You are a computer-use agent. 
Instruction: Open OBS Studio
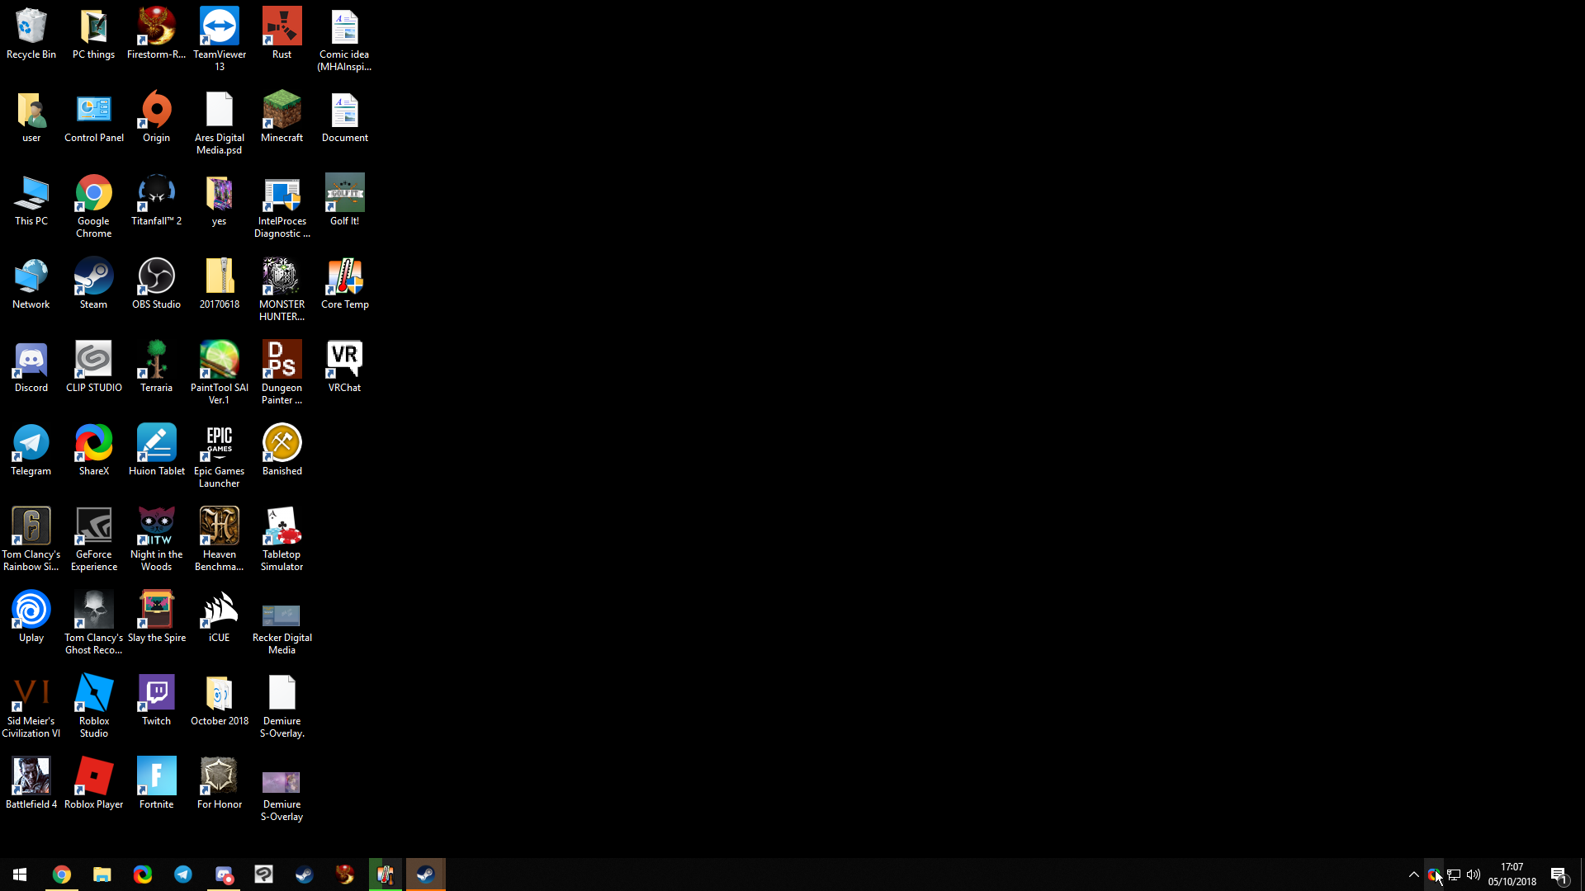click(156, 276)
